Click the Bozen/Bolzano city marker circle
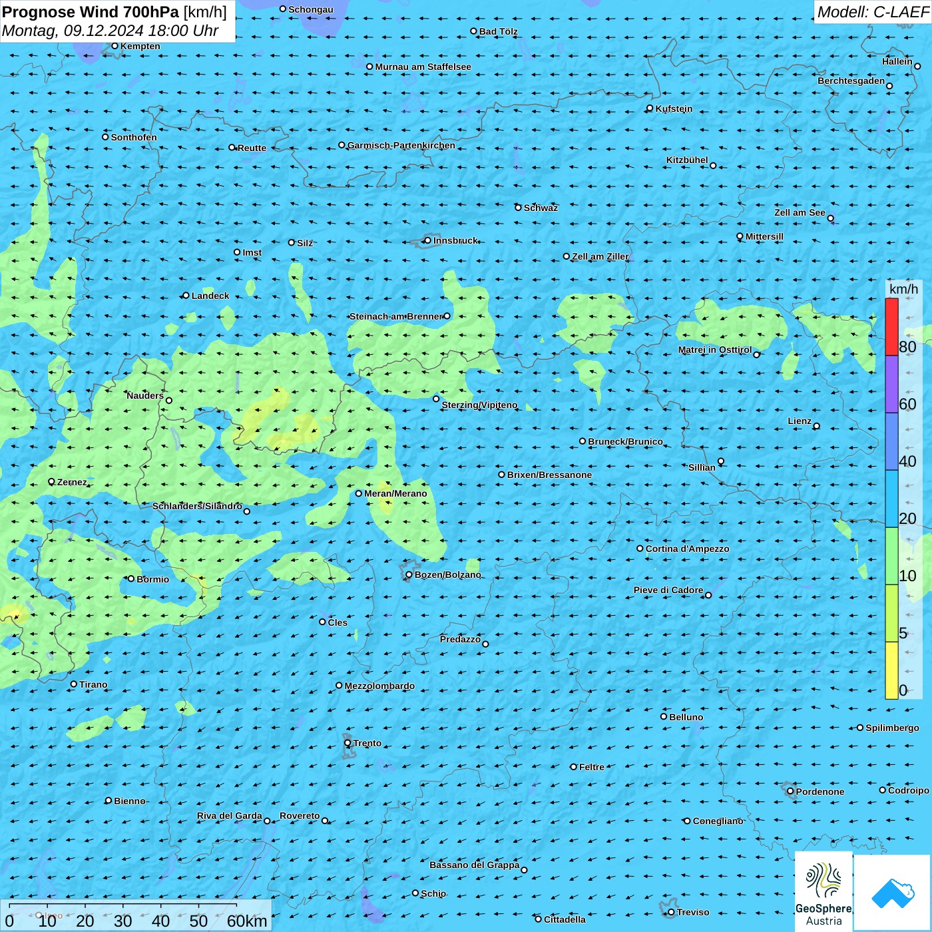Image resolution: width=932 pixels, height=932 pixels. point(409,575)
